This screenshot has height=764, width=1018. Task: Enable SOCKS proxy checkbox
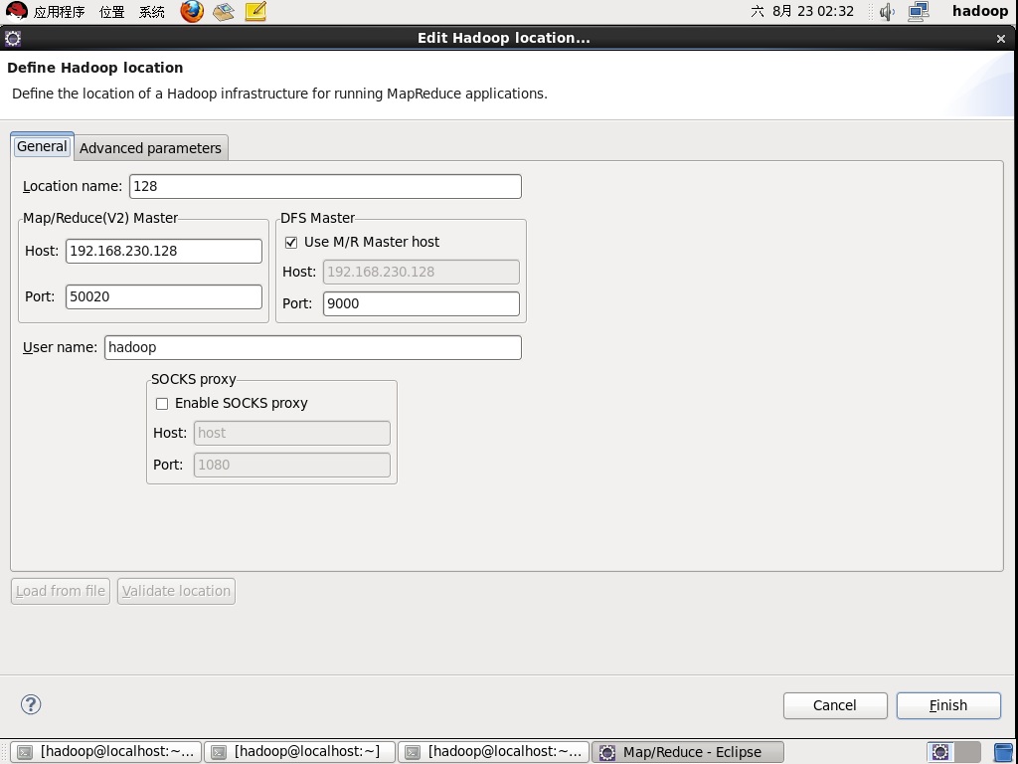tap(162, 403)
